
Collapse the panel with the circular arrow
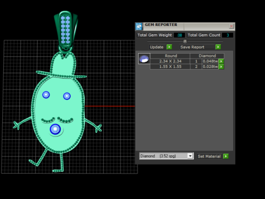(x=185, y=41)
